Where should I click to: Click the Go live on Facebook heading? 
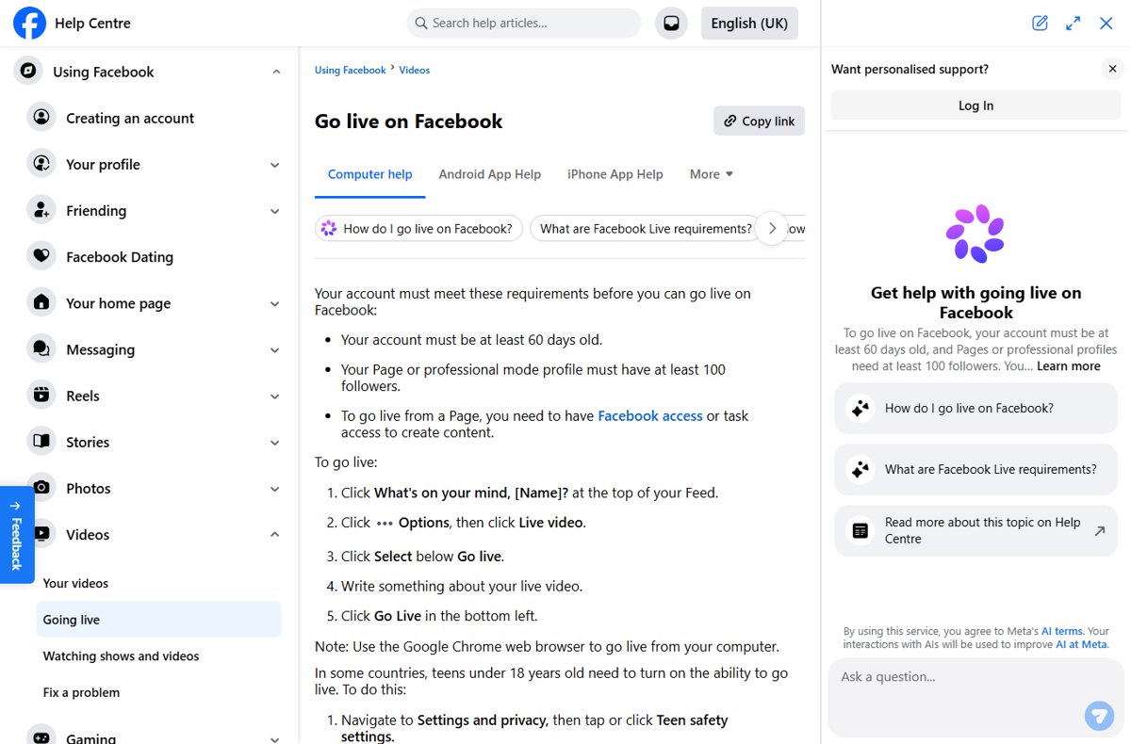click(409, 121)
